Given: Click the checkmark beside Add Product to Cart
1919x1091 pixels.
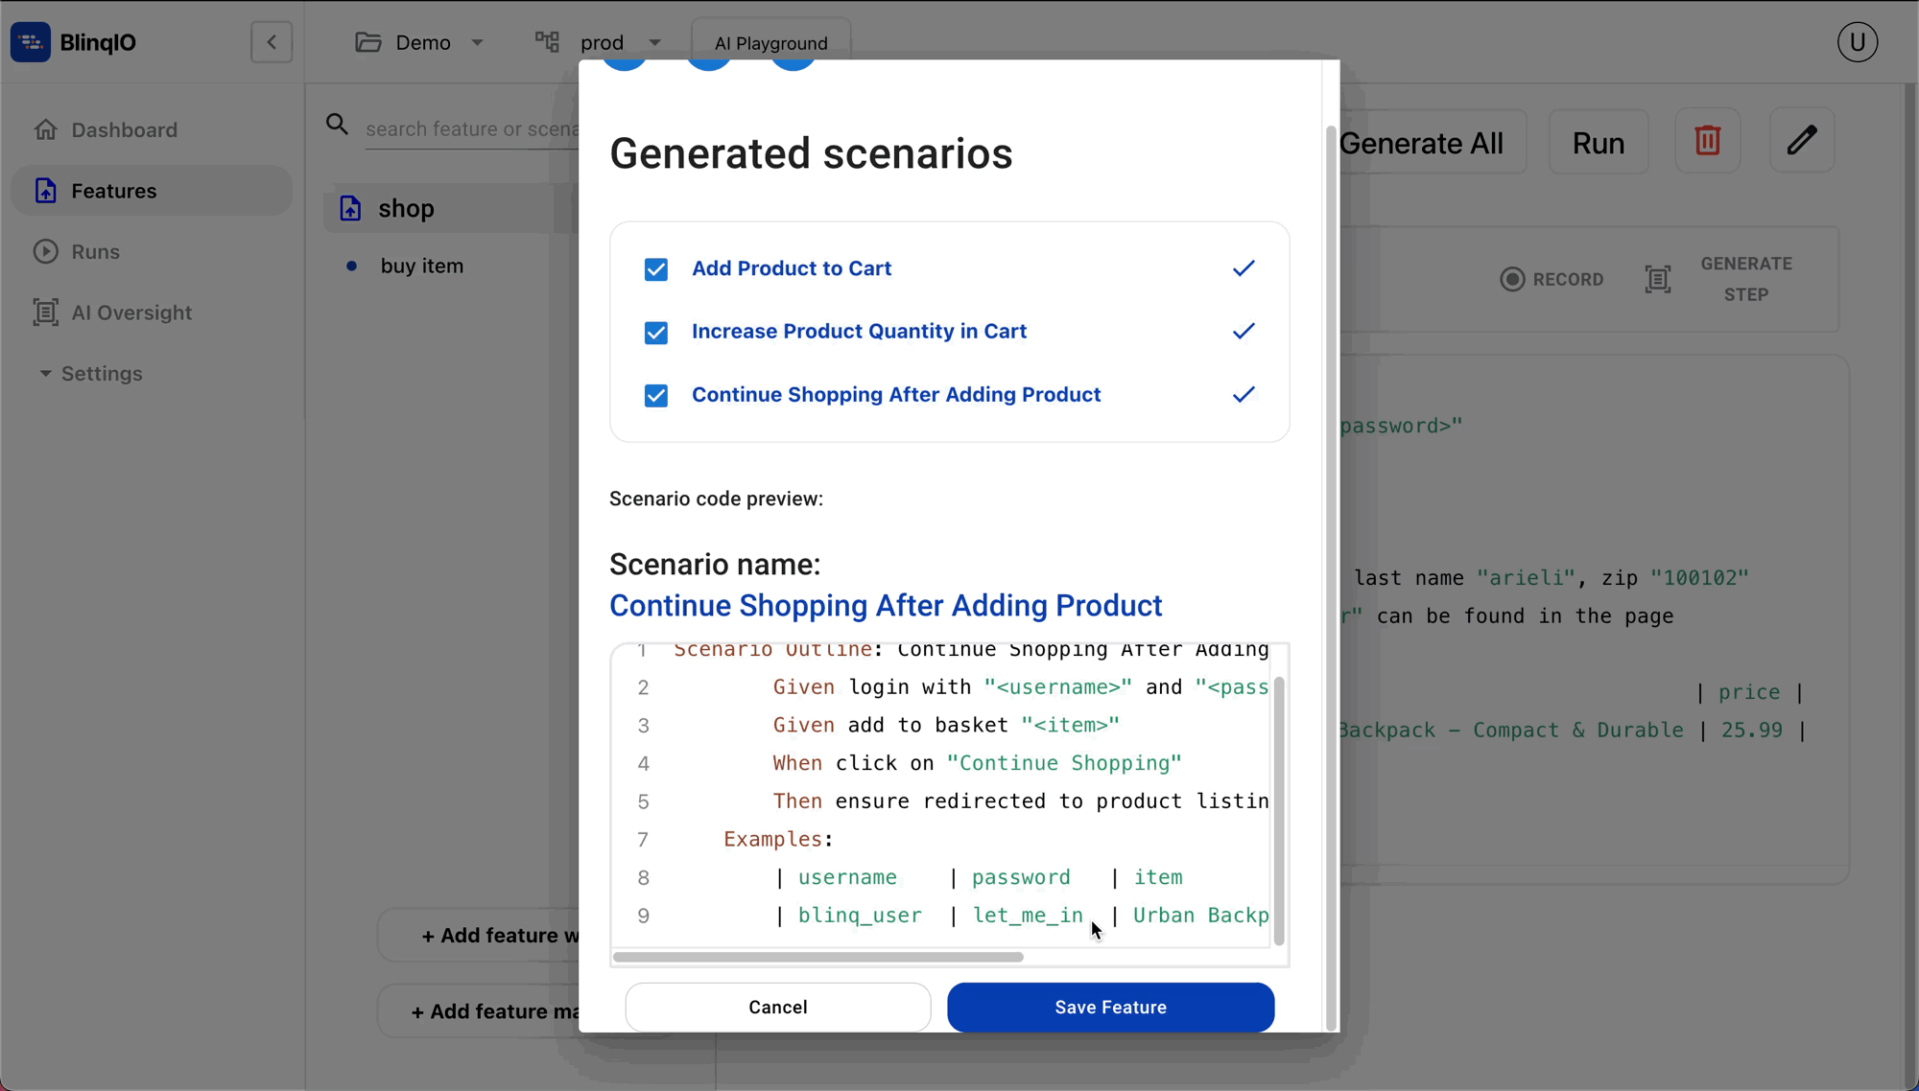Looking at the screenshot, I should click(1244, 268).
